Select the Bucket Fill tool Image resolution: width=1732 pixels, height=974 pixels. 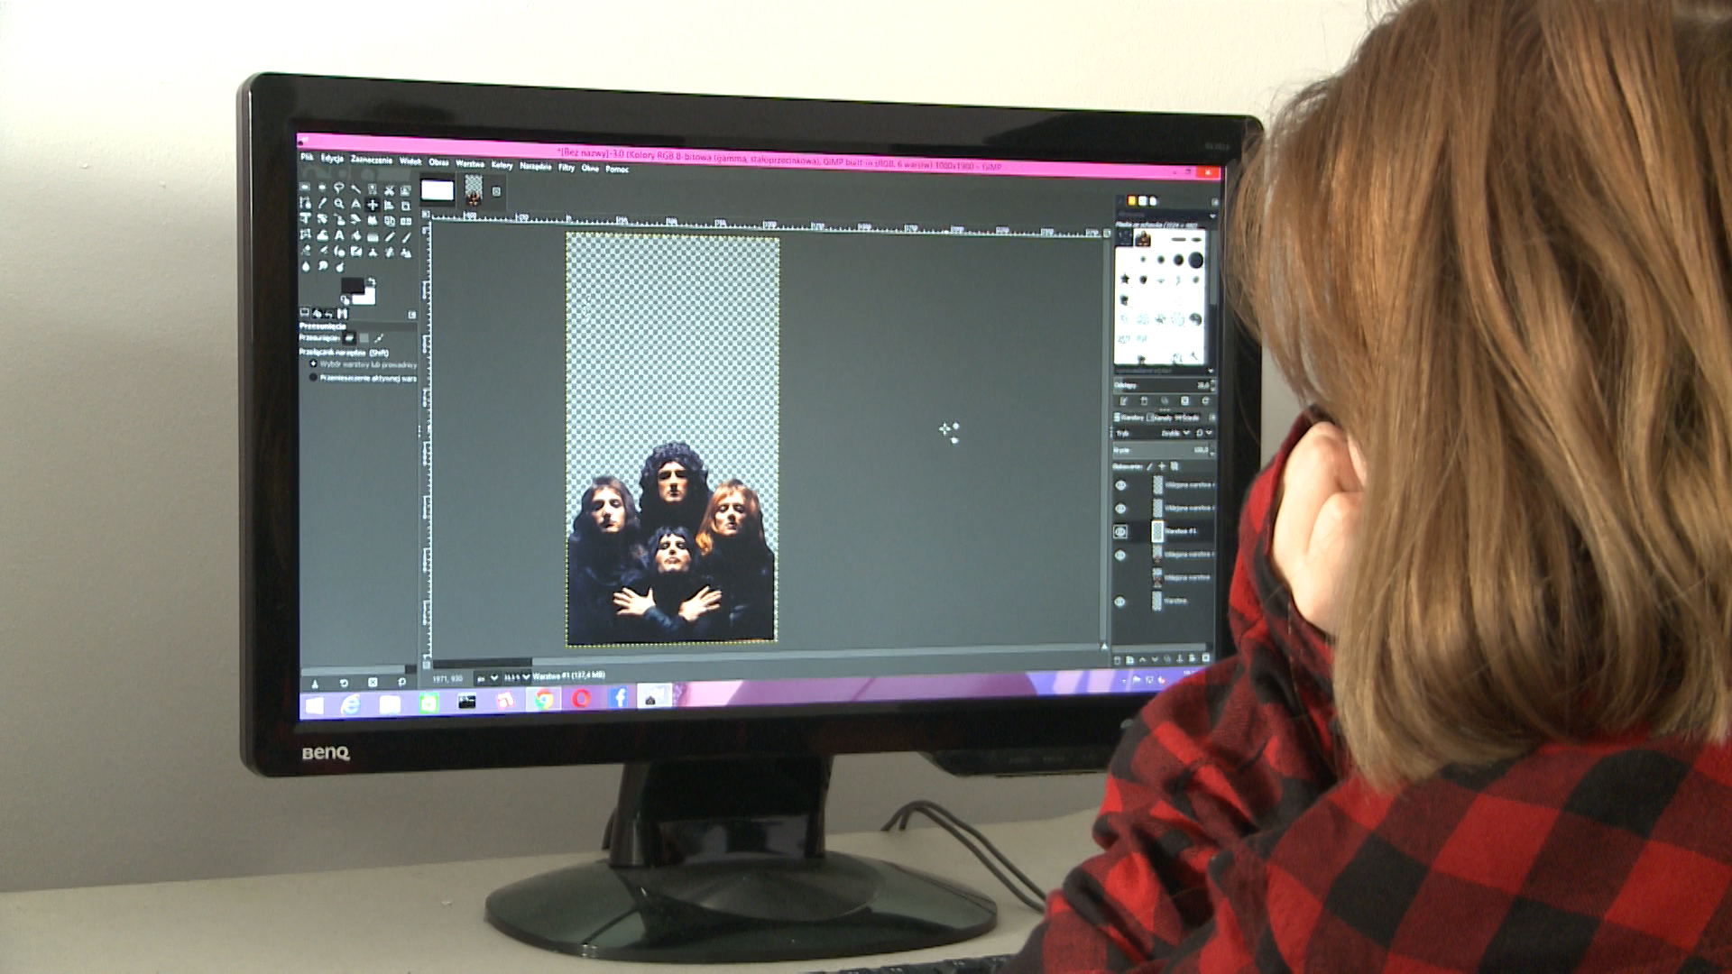355,235
